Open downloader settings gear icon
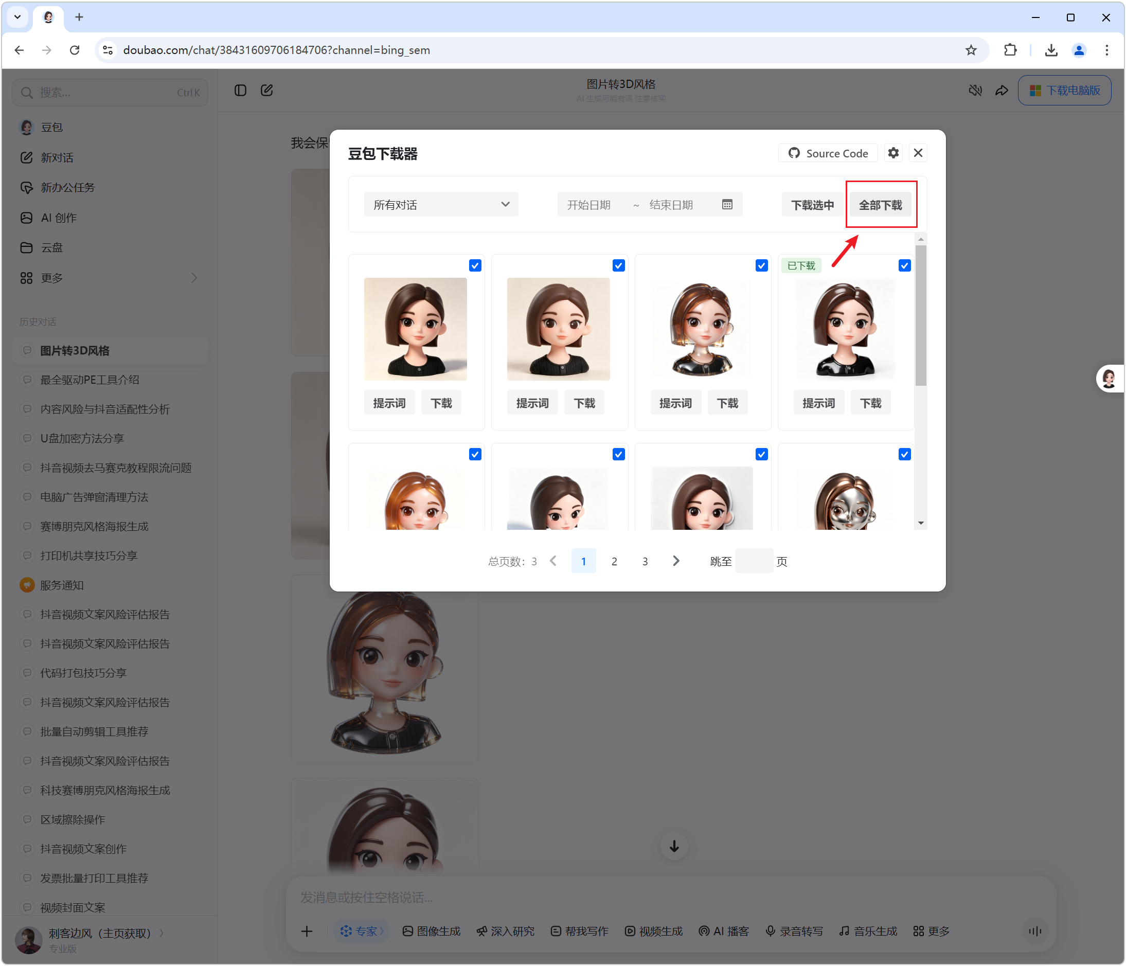This screenshot has height=966, width=1126. point(893,153)
